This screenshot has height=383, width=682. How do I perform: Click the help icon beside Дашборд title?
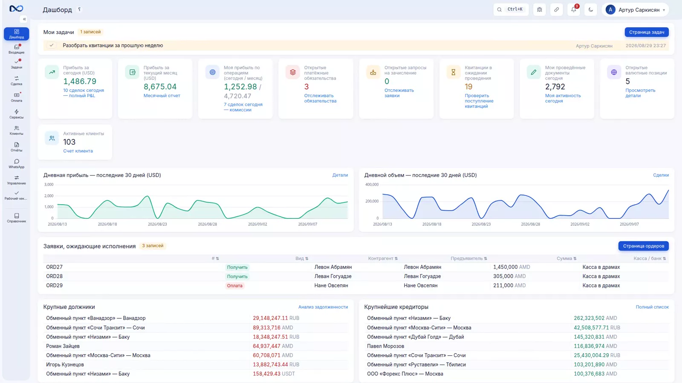pos(79,9)
